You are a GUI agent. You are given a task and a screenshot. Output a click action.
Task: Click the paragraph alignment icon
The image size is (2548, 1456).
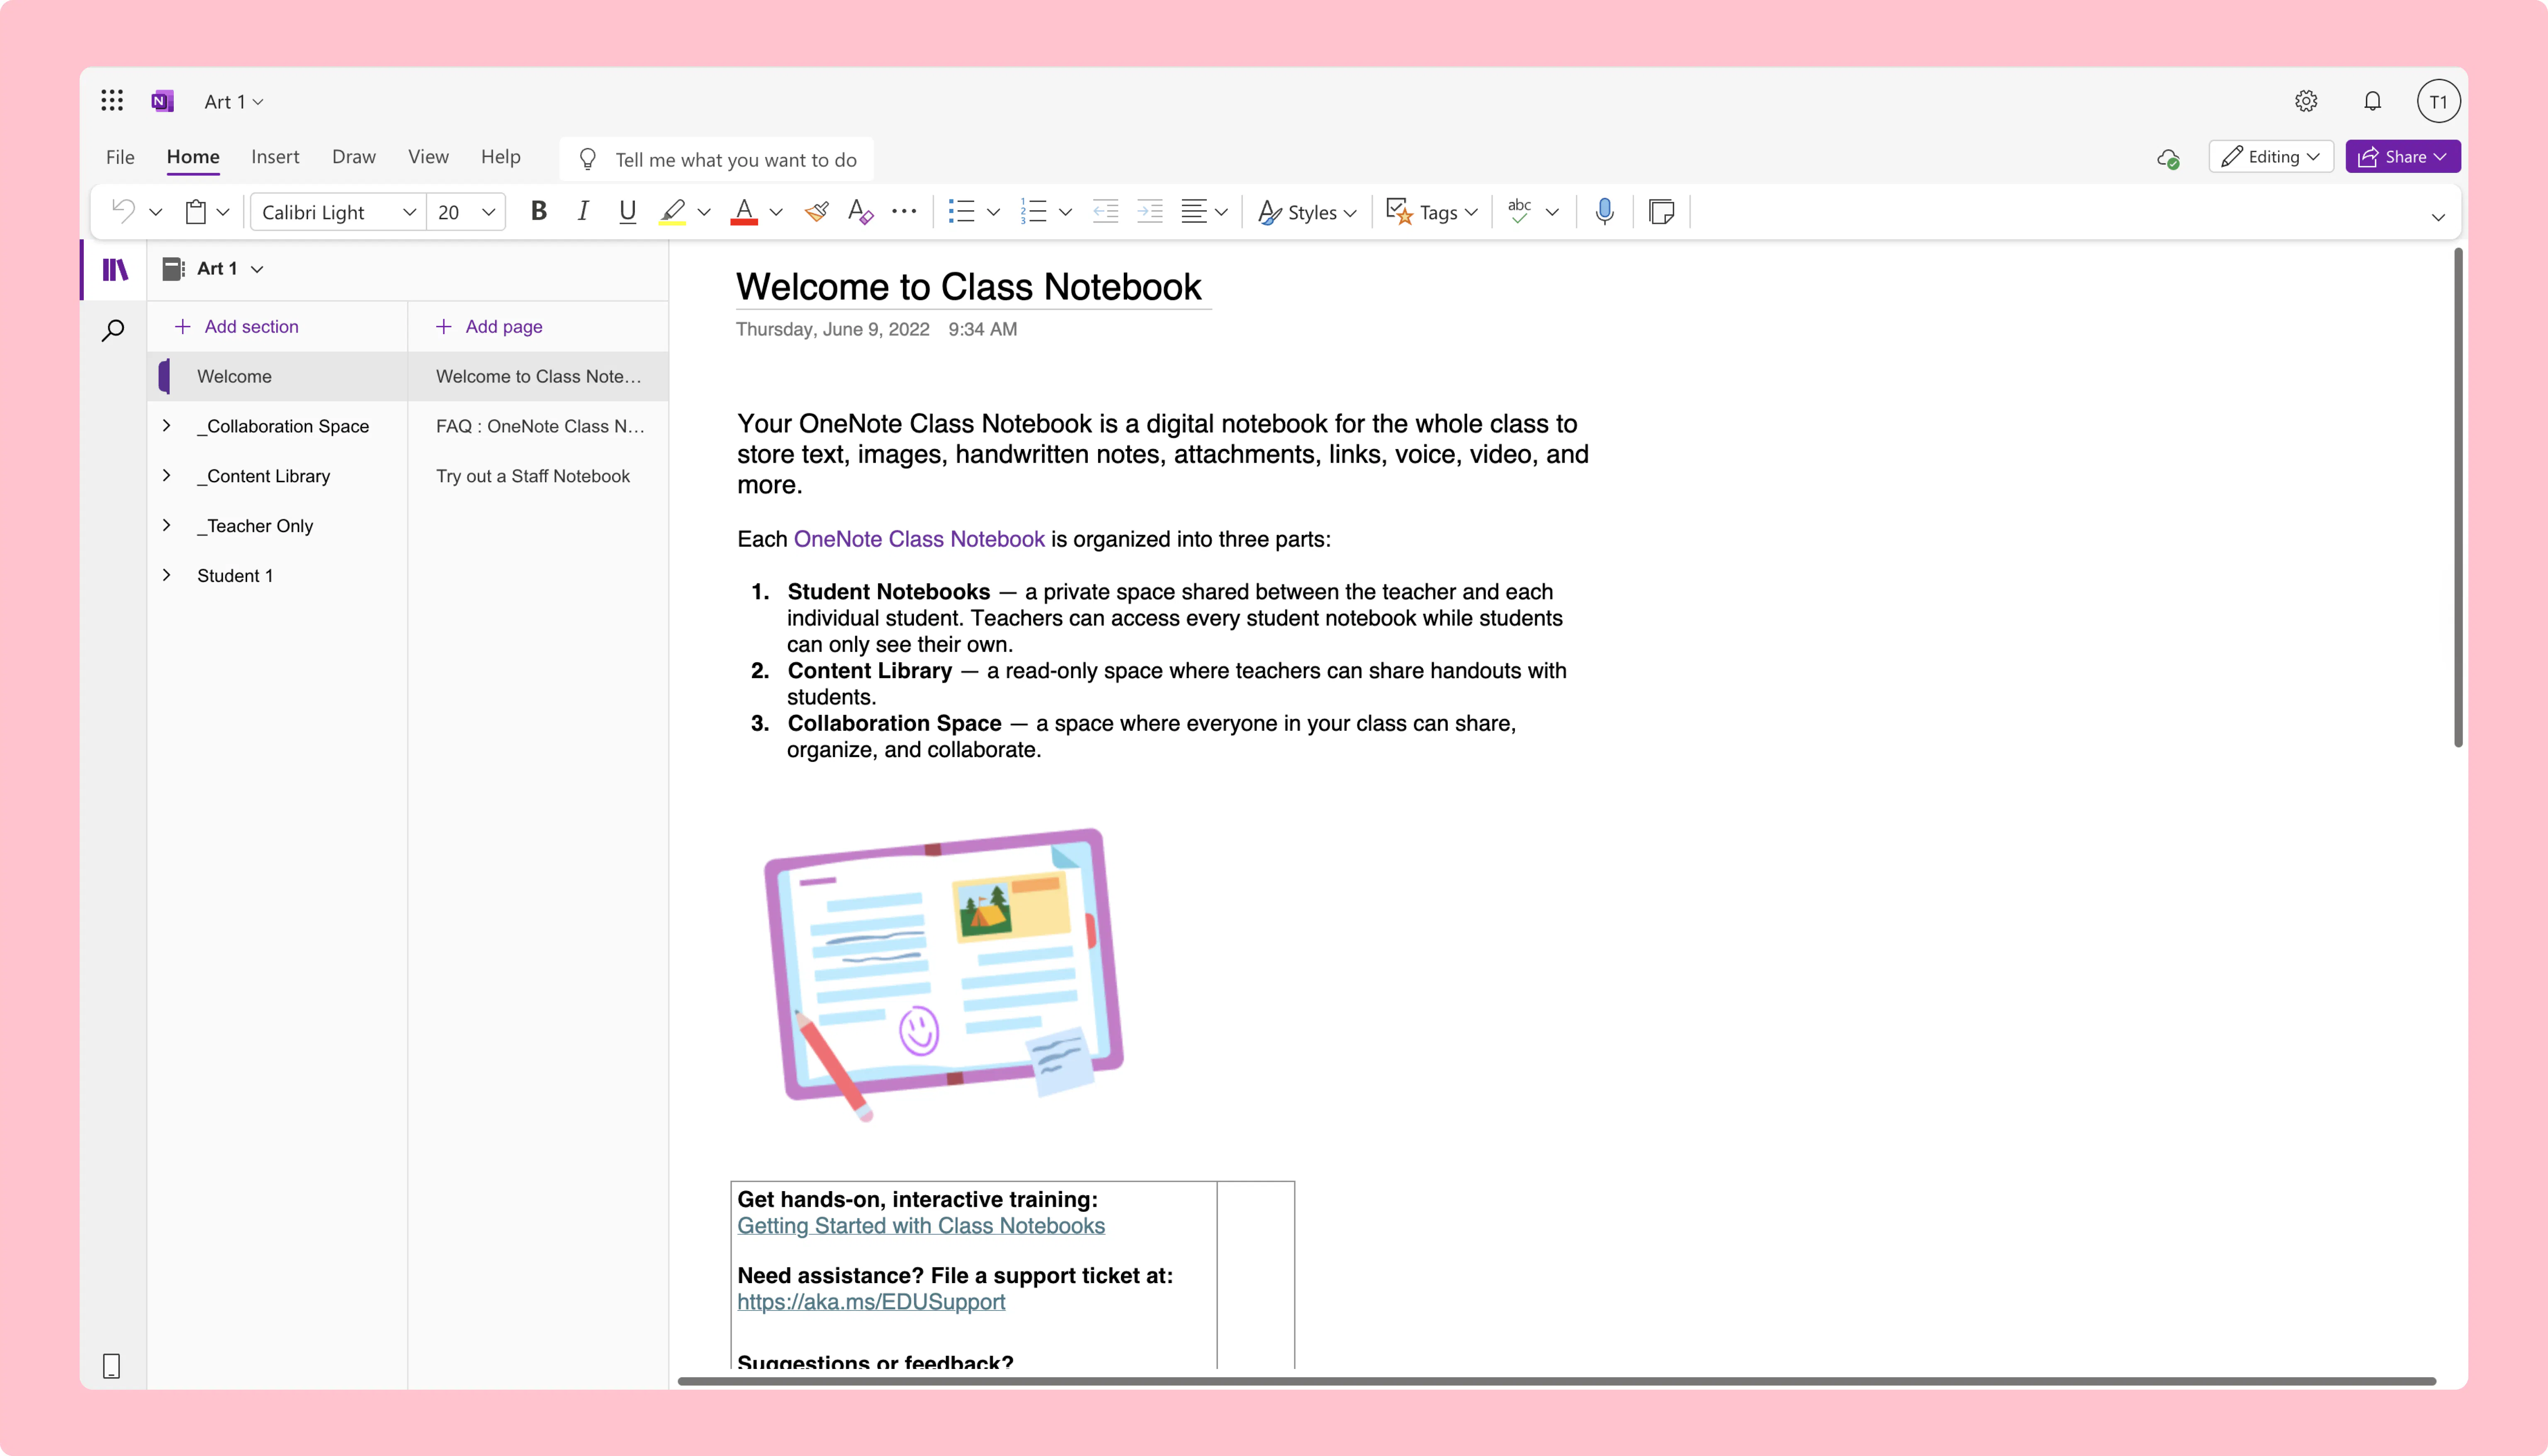(1194, 211)
